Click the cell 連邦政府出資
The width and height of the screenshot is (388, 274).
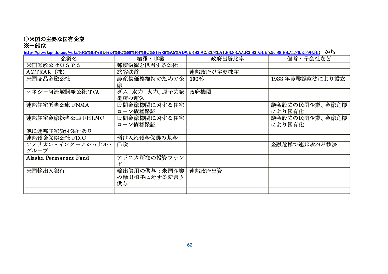coord(227,177)
